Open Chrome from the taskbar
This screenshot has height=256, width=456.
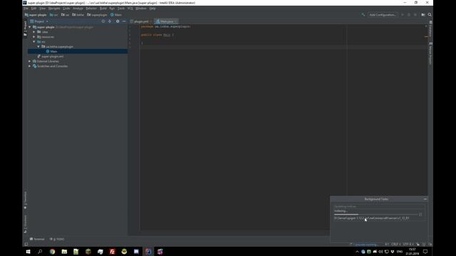click(52, 252)
